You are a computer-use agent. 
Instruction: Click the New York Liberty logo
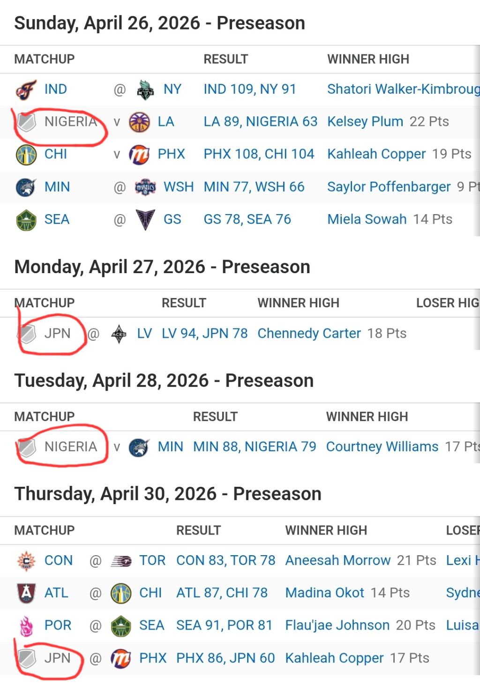point(145,89)
